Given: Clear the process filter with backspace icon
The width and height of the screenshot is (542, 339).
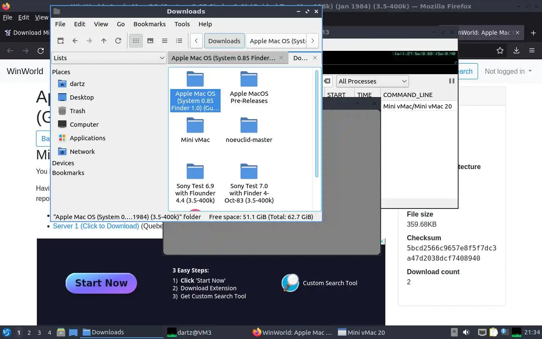Looking at the screenshot, I should (x=328, y=81).
